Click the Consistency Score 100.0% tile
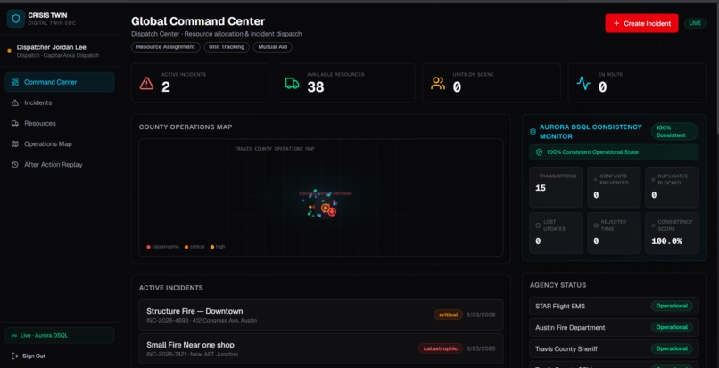 pyautogui.click(x=673, y=233)
